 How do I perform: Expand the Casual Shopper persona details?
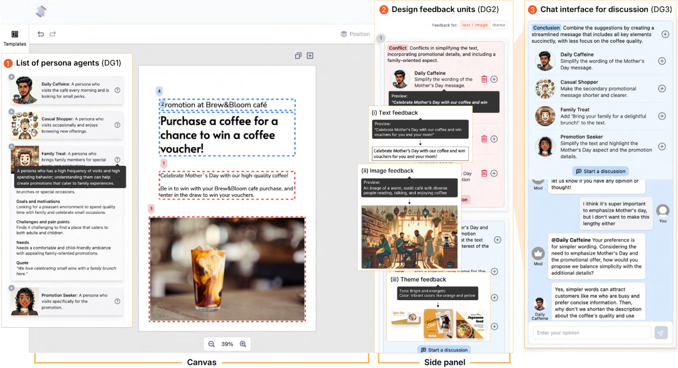click(117, 125)
